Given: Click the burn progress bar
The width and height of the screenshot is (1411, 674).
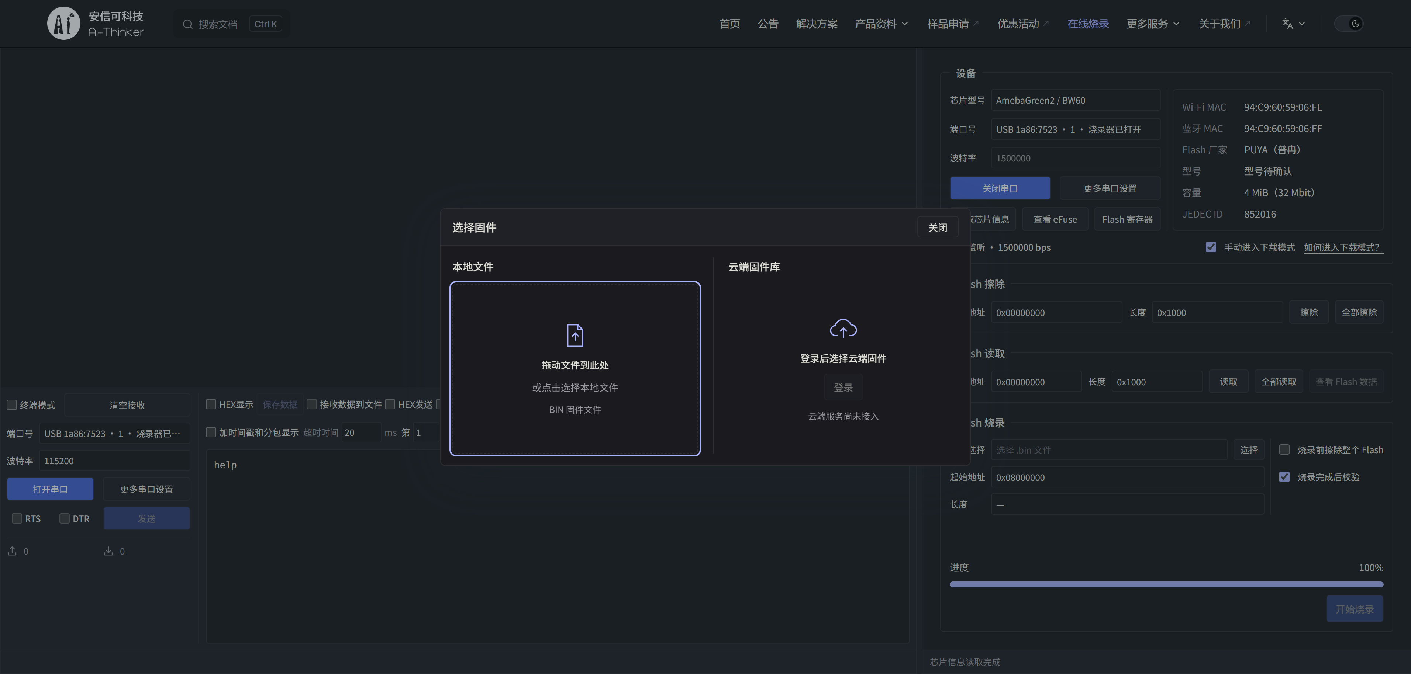Looking at the screenshot, I should coord(1166,584).
